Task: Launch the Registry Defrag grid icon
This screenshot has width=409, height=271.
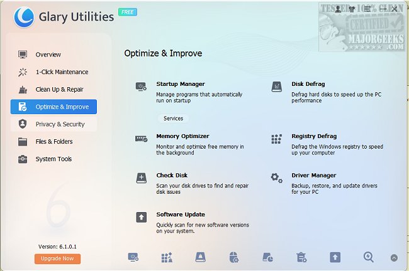Action: click(276, 139)
